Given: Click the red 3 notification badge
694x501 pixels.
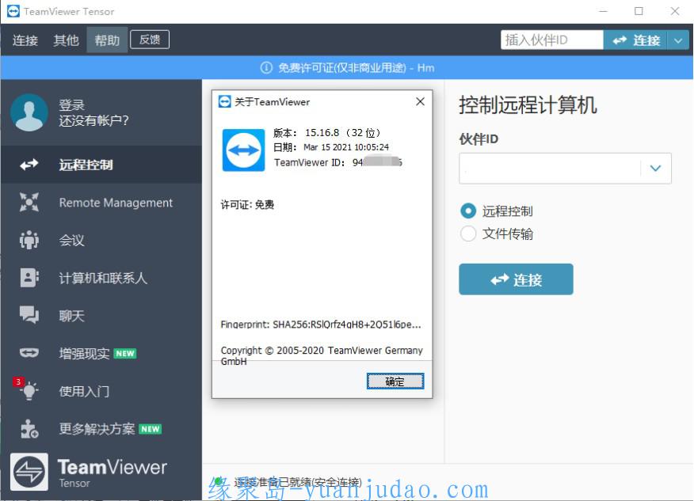Looking at the screenshot, I should 18,381.
